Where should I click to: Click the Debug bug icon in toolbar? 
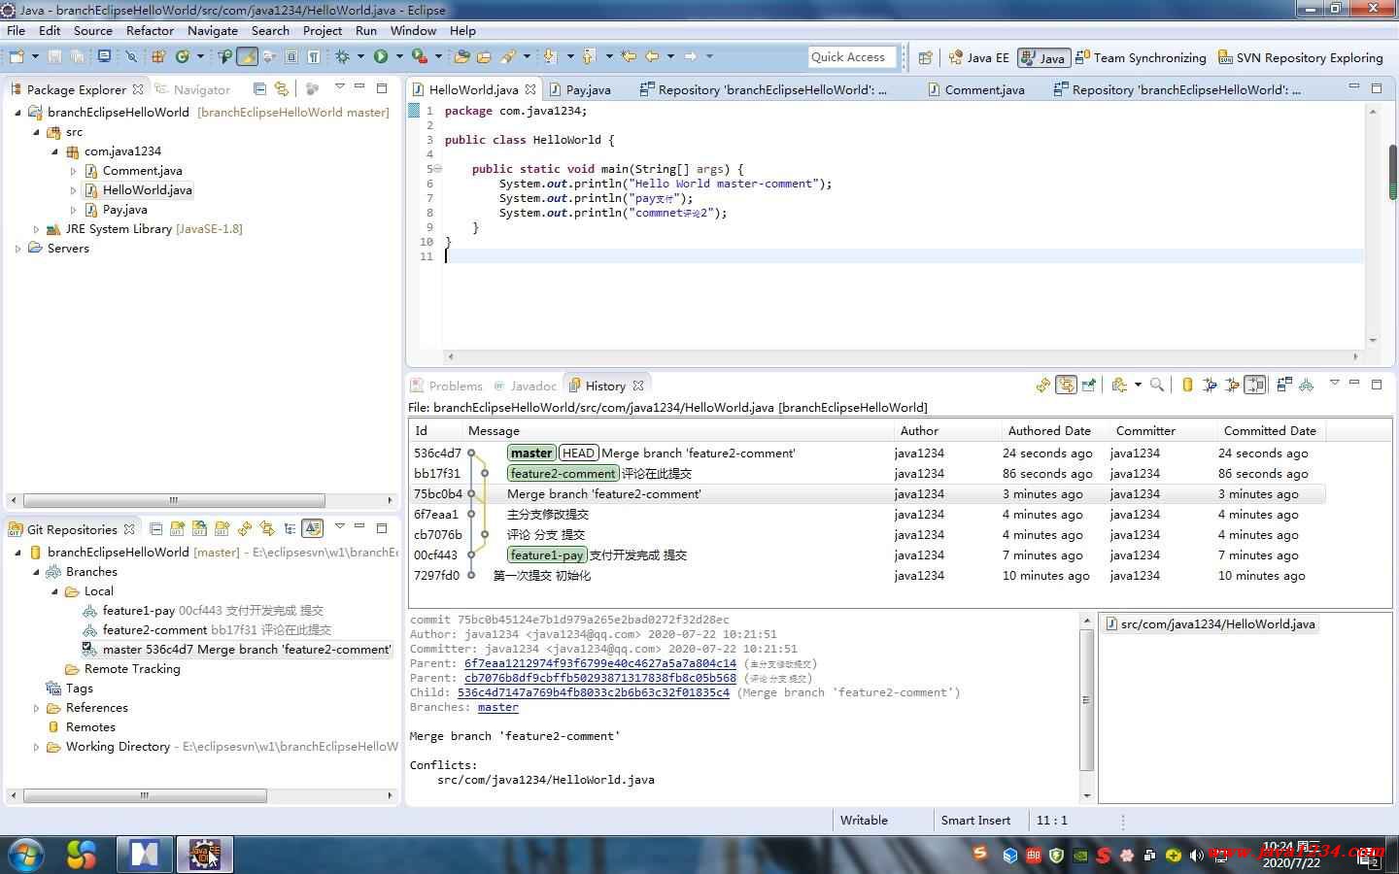point(341,56)
